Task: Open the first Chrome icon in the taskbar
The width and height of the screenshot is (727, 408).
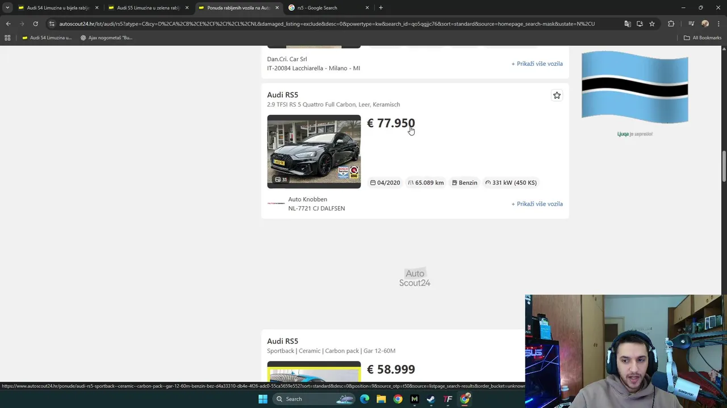Action: point(398,399)
